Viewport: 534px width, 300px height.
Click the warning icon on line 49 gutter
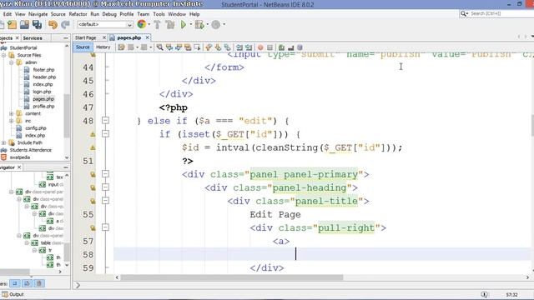click(x=93, y=134)
